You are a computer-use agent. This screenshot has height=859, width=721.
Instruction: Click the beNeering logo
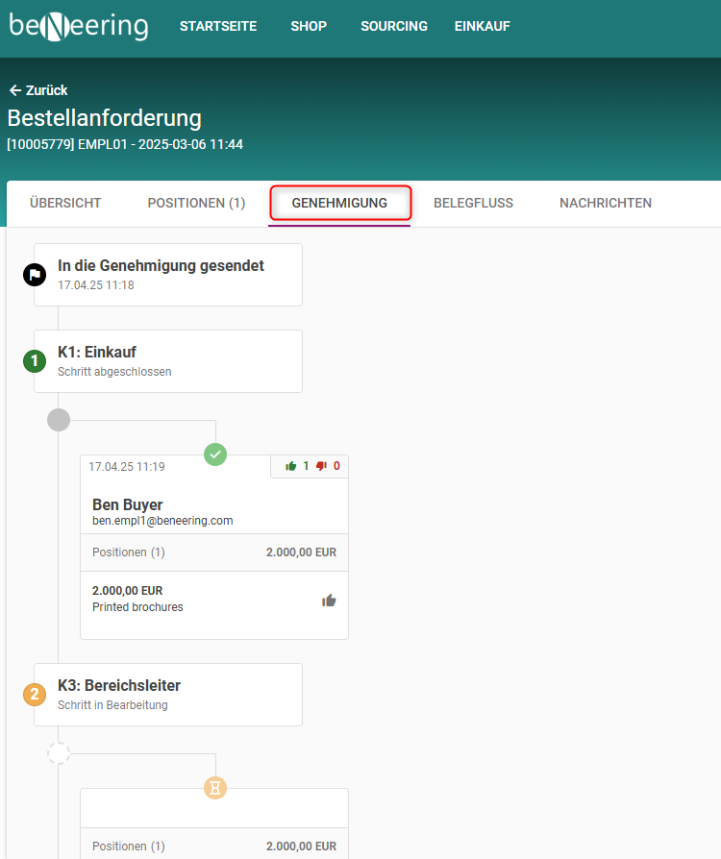tap(79, 26)
